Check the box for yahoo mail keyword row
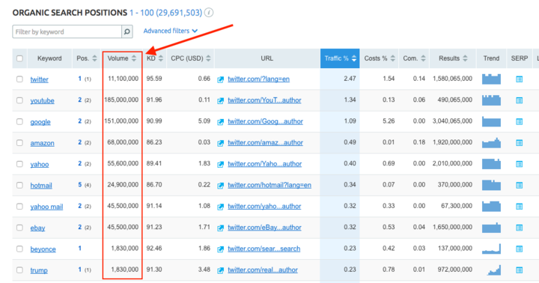539x283 pixels. click(x=19, y=207)
